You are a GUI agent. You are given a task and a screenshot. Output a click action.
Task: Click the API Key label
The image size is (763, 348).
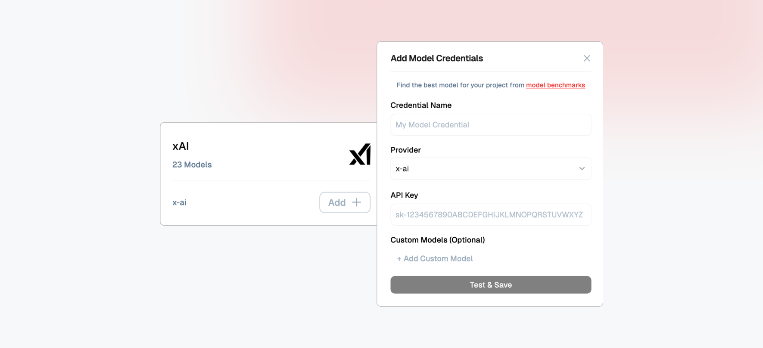[404, 195]
